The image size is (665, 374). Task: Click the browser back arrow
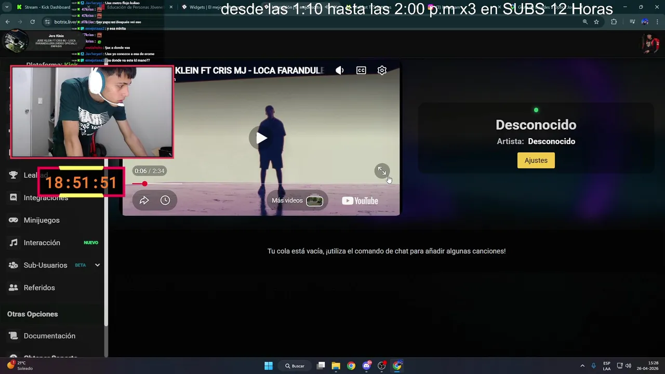7,22
